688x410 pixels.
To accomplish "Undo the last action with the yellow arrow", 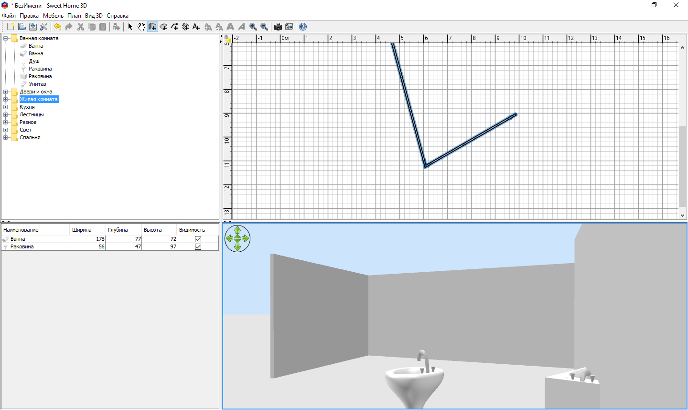I will pyautogui.click(x=58, y=27).
